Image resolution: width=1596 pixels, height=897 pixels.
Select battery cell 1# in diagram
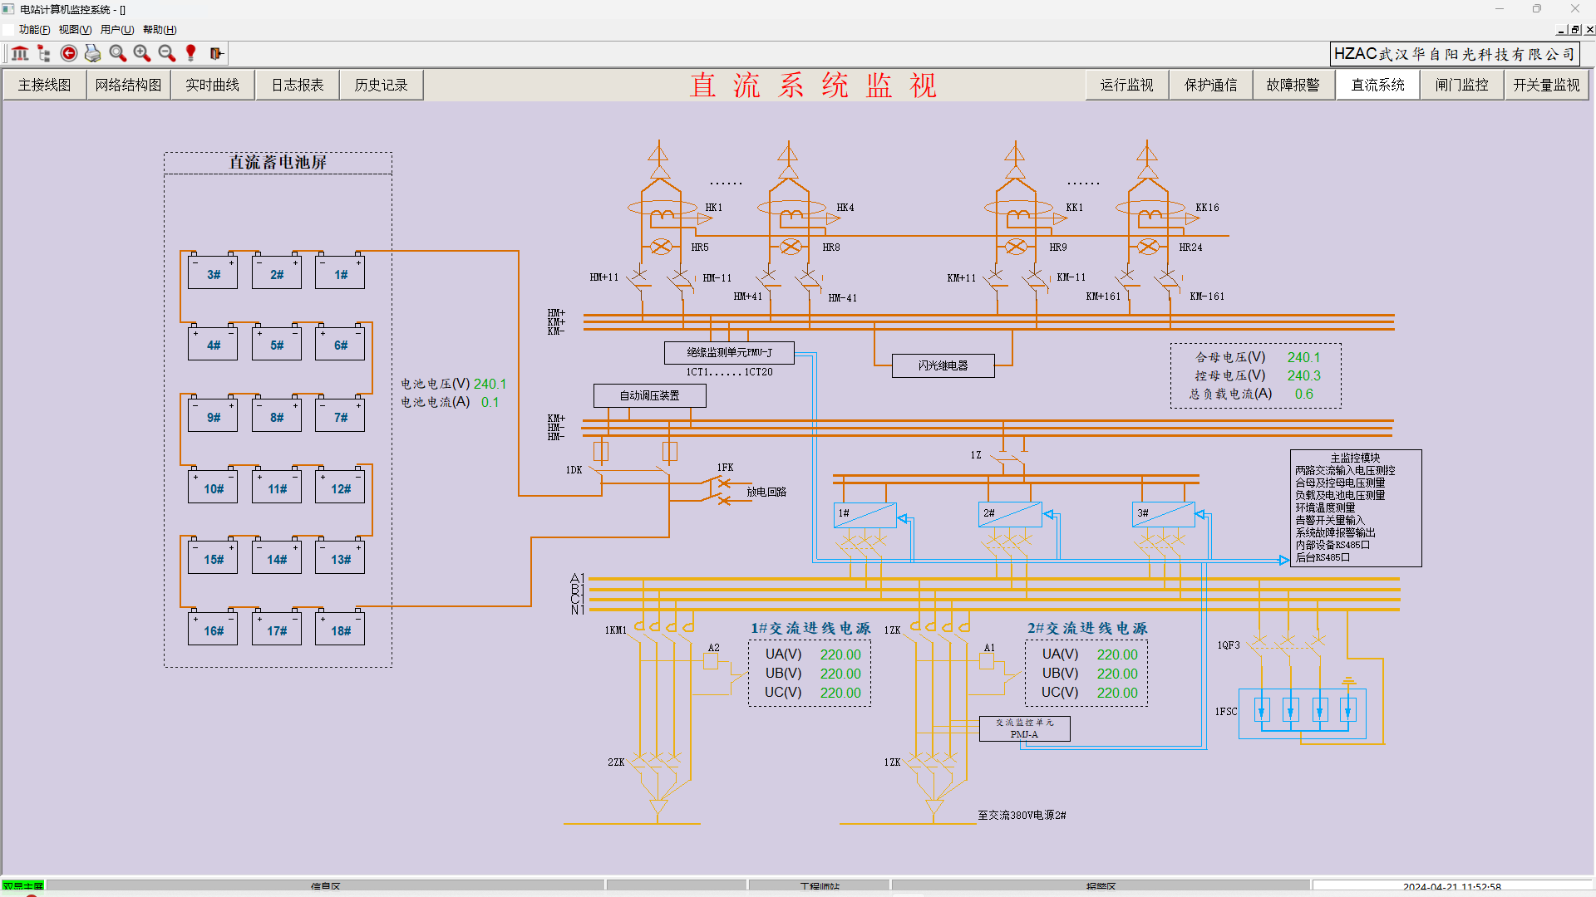[x=340, y=274]
